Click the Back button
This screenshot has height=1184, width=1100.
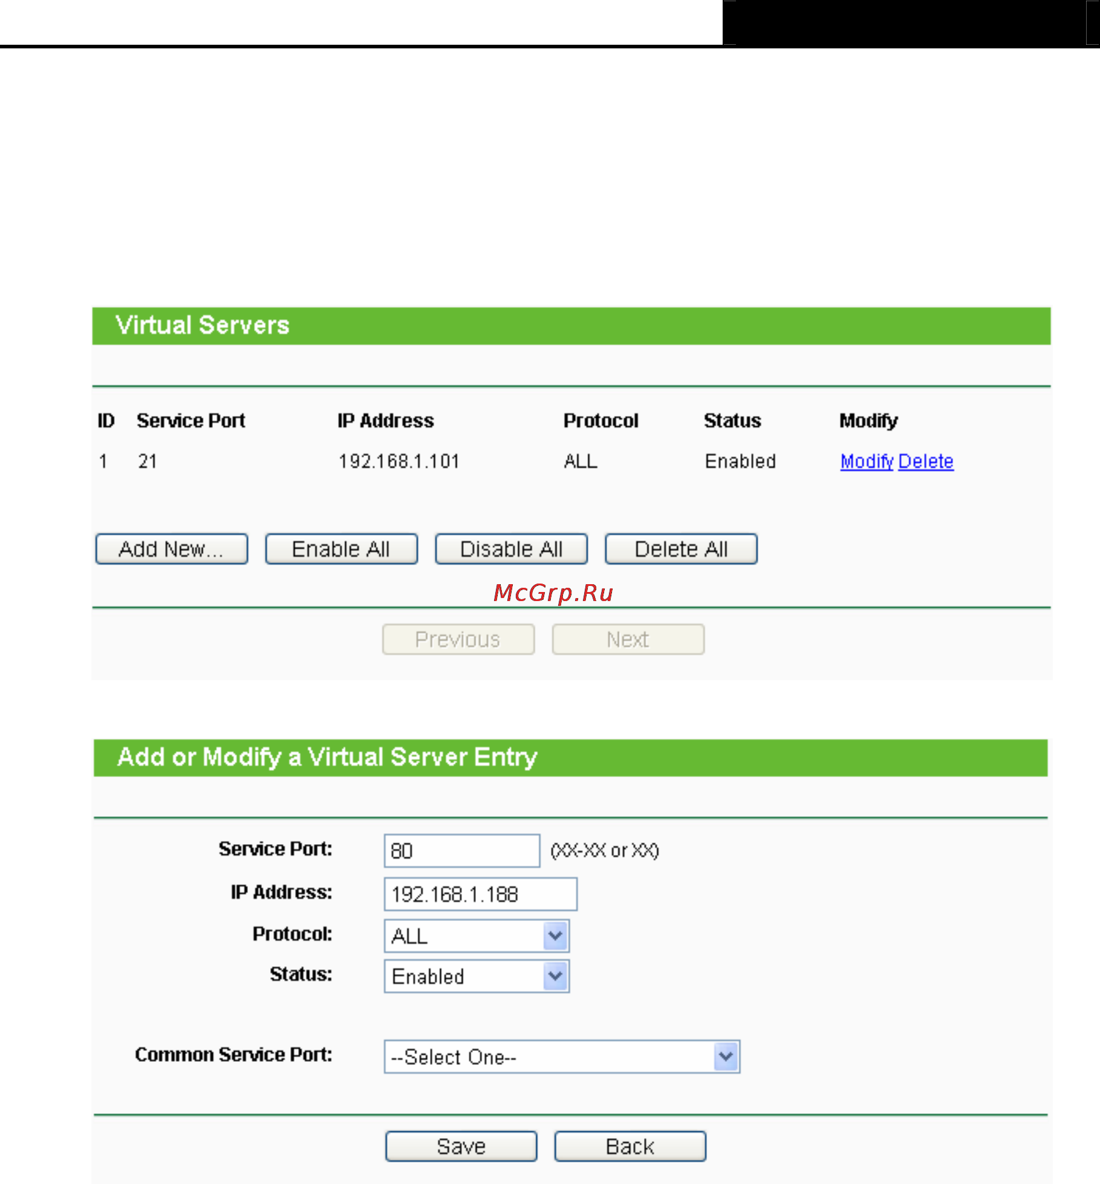[x=630, y=1147]
